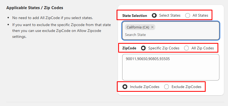Viewport: 228px width, 106px height.
Task: Focus the zip codes text area
Action: point(171,67)
